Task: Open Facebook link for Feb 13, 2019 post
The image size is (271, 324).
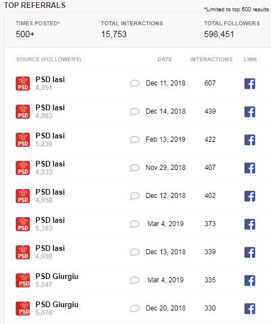Action: (250, 139)
